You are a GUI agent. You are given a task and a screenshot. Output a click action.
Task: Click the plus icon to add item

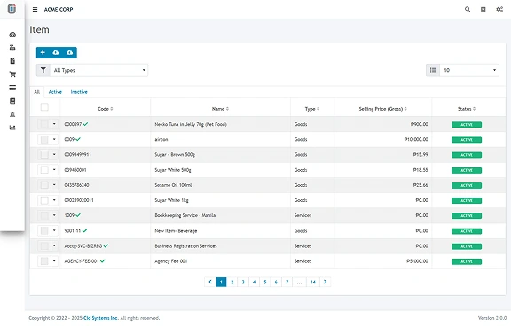point(43,52)
